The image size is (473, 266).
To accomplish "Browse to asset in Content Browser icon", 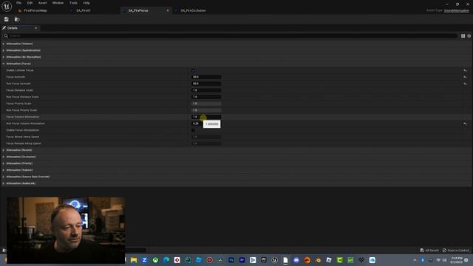I will pos(17,19).
